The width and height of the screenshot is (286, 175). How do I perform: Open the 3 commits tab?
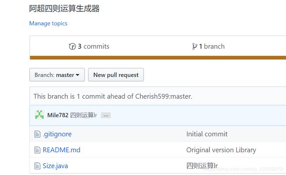[89, 46]
